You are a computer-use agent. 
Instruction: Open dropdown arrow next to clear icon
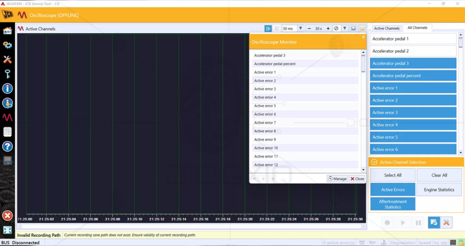[x=345, y=29]
